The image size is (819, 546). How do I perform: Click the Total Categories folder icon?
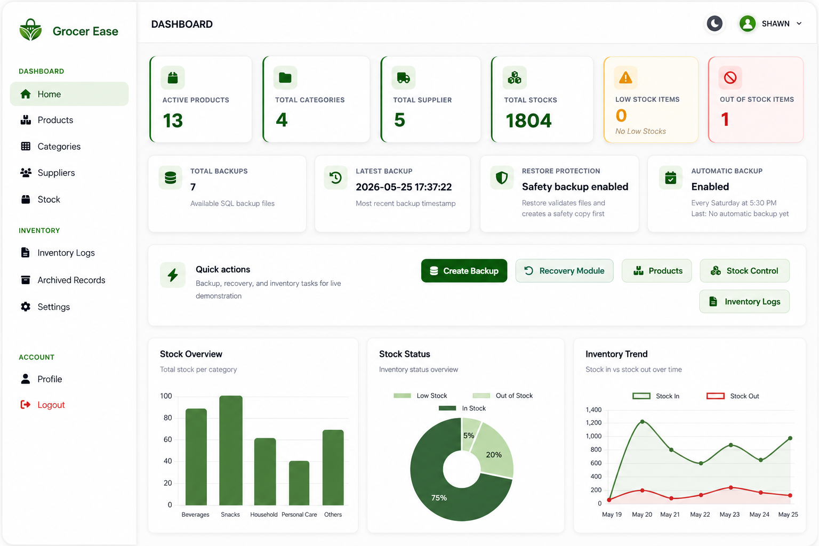coord(285,78)
